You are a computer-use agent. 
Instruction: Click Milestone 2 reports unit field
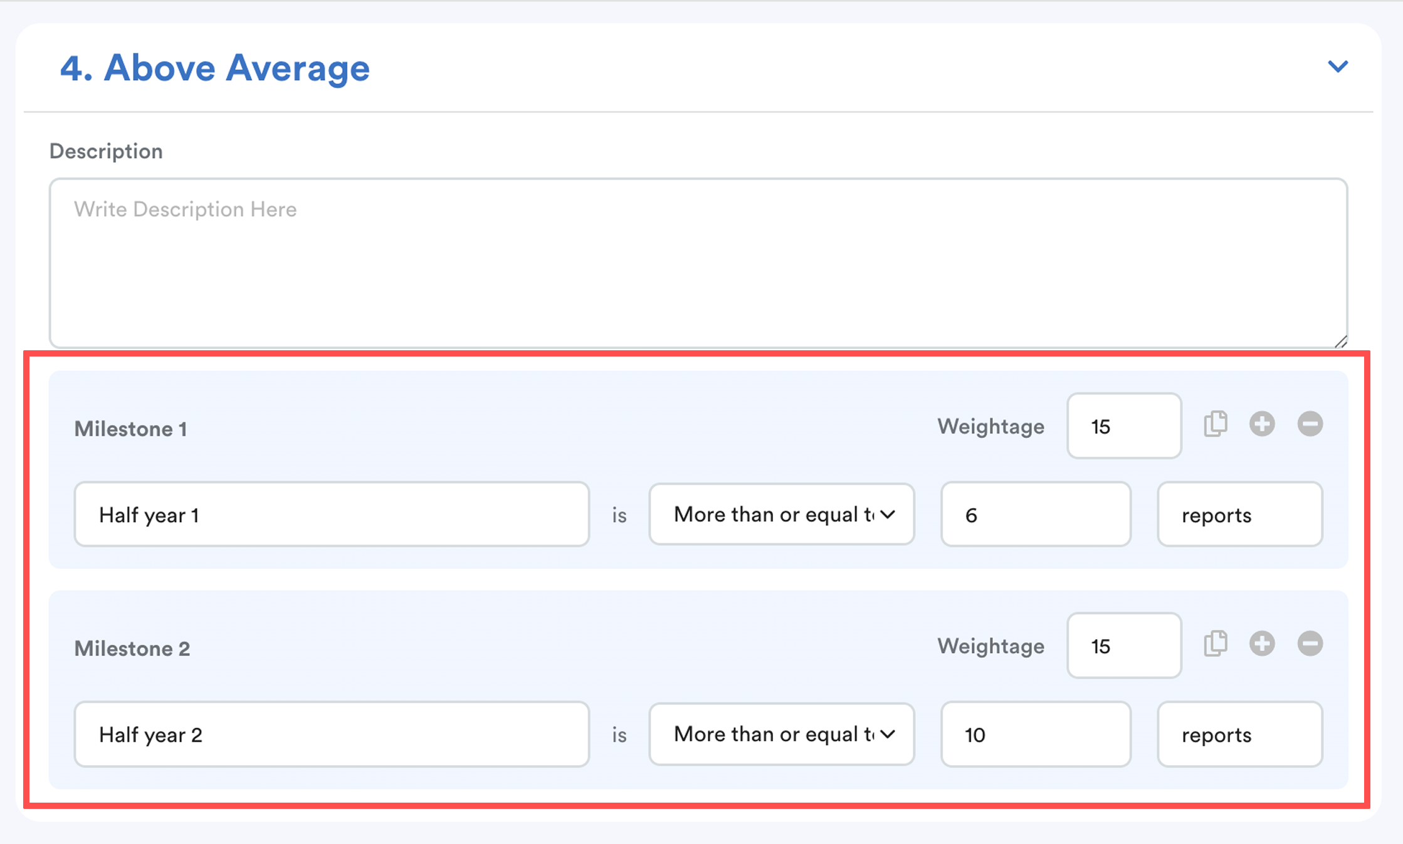point(1239,734)
